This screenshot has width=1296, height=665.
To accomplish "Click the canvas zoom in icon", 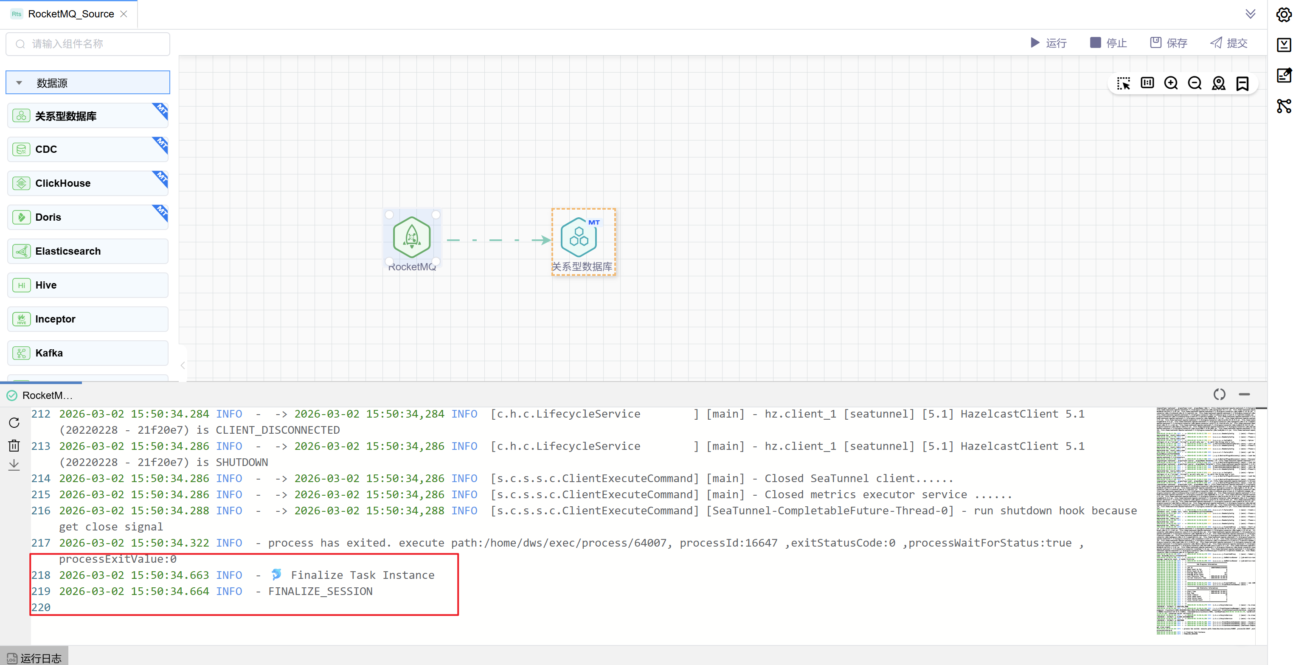I will [1171, 83].
